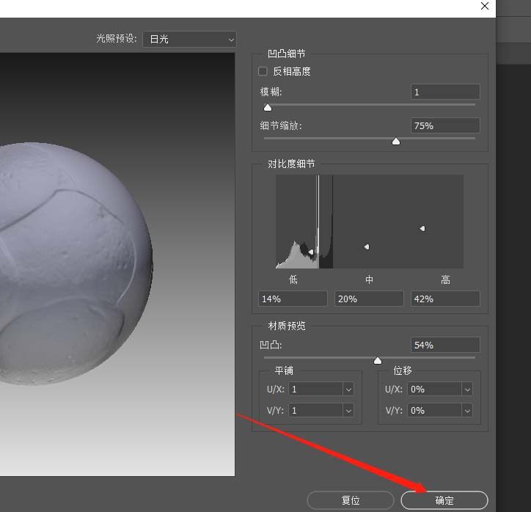The width and height of the screenshot is (531, 512).
Task: Select the high contrast marker in histogram
Action: (x=422, y=229)
